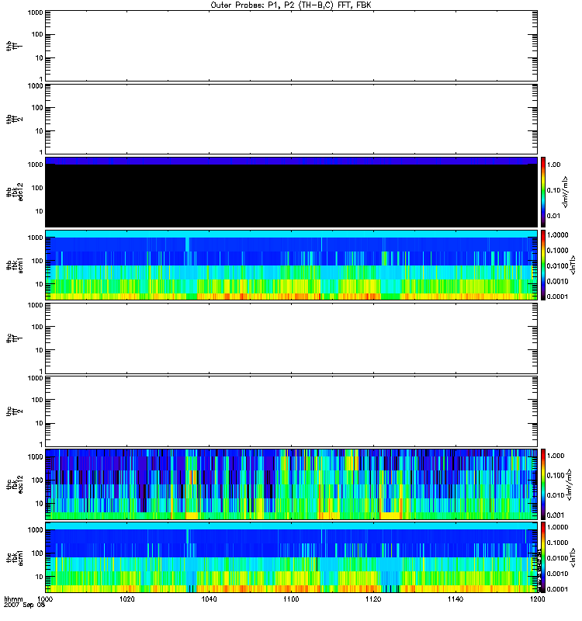Click the '0.0001' value on the thc scm1 color scale
The height and width of the screenshot is (621, 582).
pos(557,589)
